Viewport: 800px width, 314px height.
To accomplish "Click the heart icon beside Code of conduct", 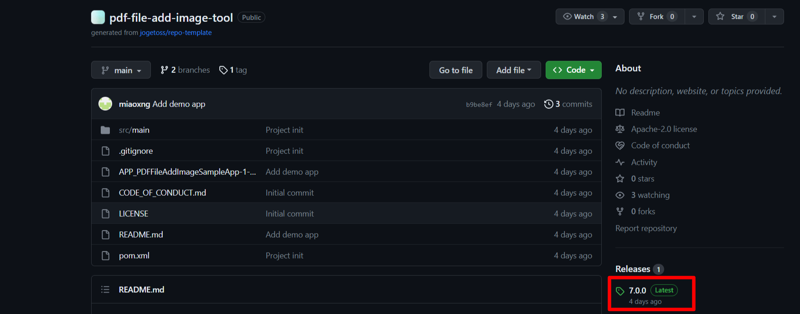I will click(x=620, y=146).
